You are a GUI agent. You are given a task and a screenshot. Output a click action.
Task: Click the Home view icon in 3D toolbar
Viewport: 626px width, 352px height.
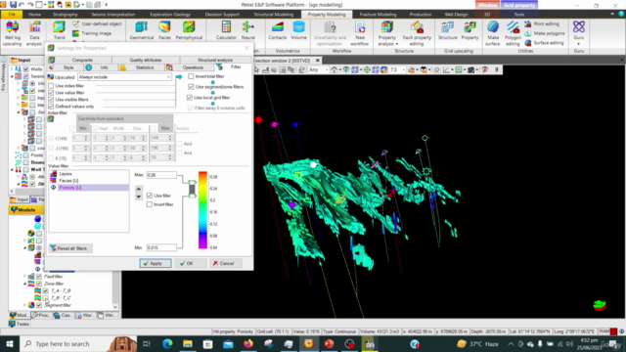pyautogui.click(x=335, y=69)
